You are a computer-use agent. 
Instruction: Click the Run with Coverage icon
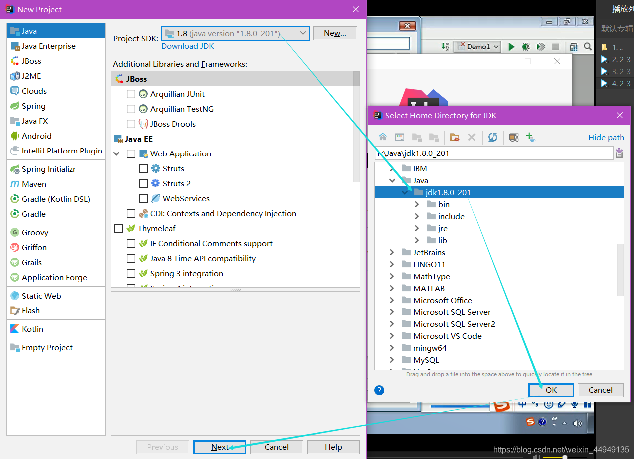(540, 47)
